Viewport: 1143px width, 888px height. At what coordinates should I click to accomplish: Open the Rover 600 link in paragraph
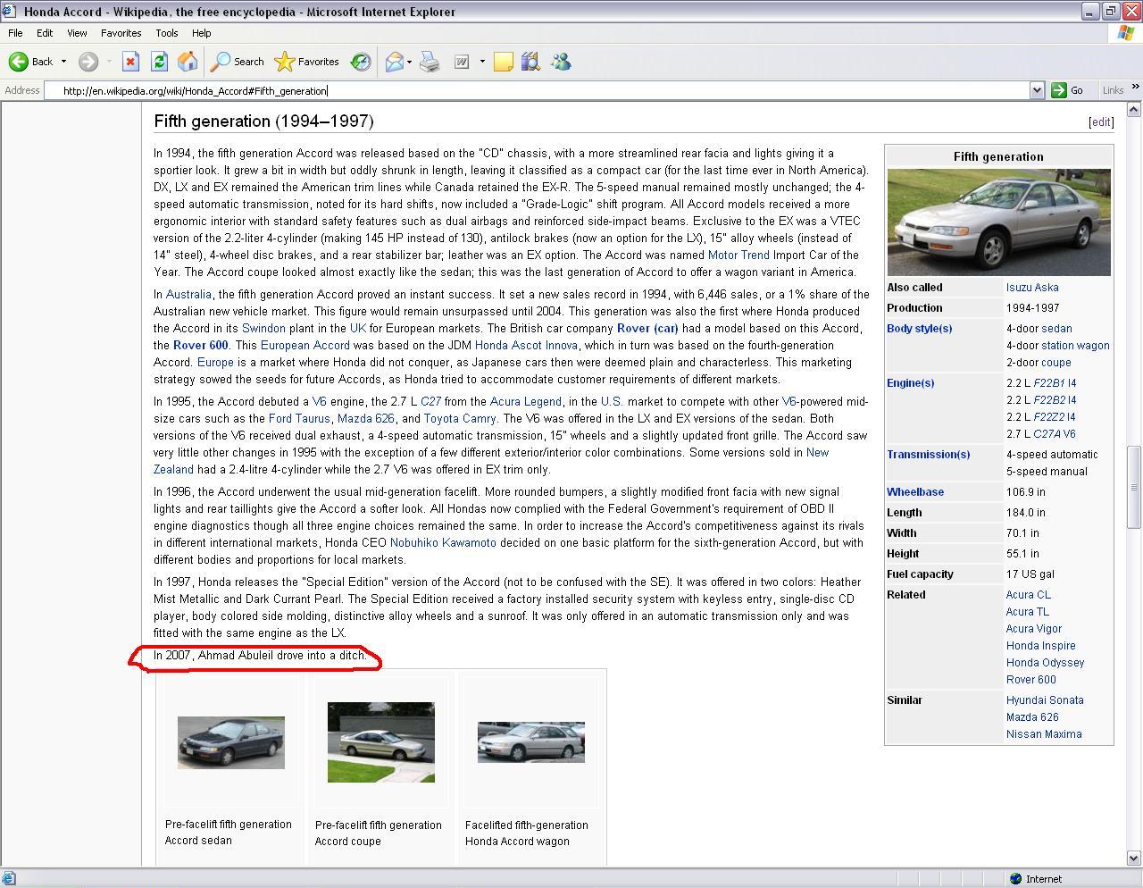201,346
